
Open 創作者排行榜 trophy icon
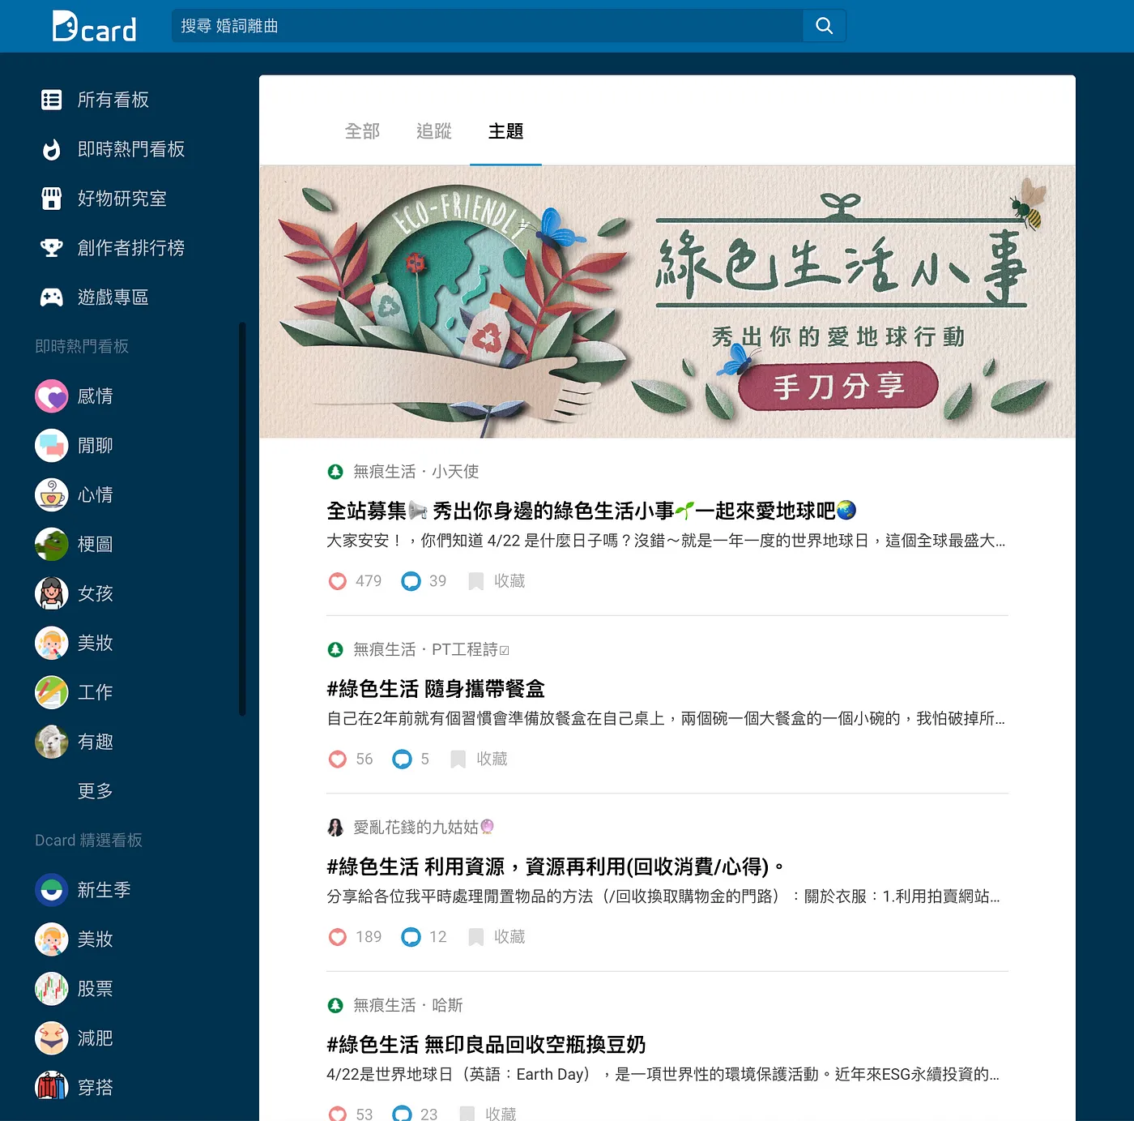click(x=52, y=248)
